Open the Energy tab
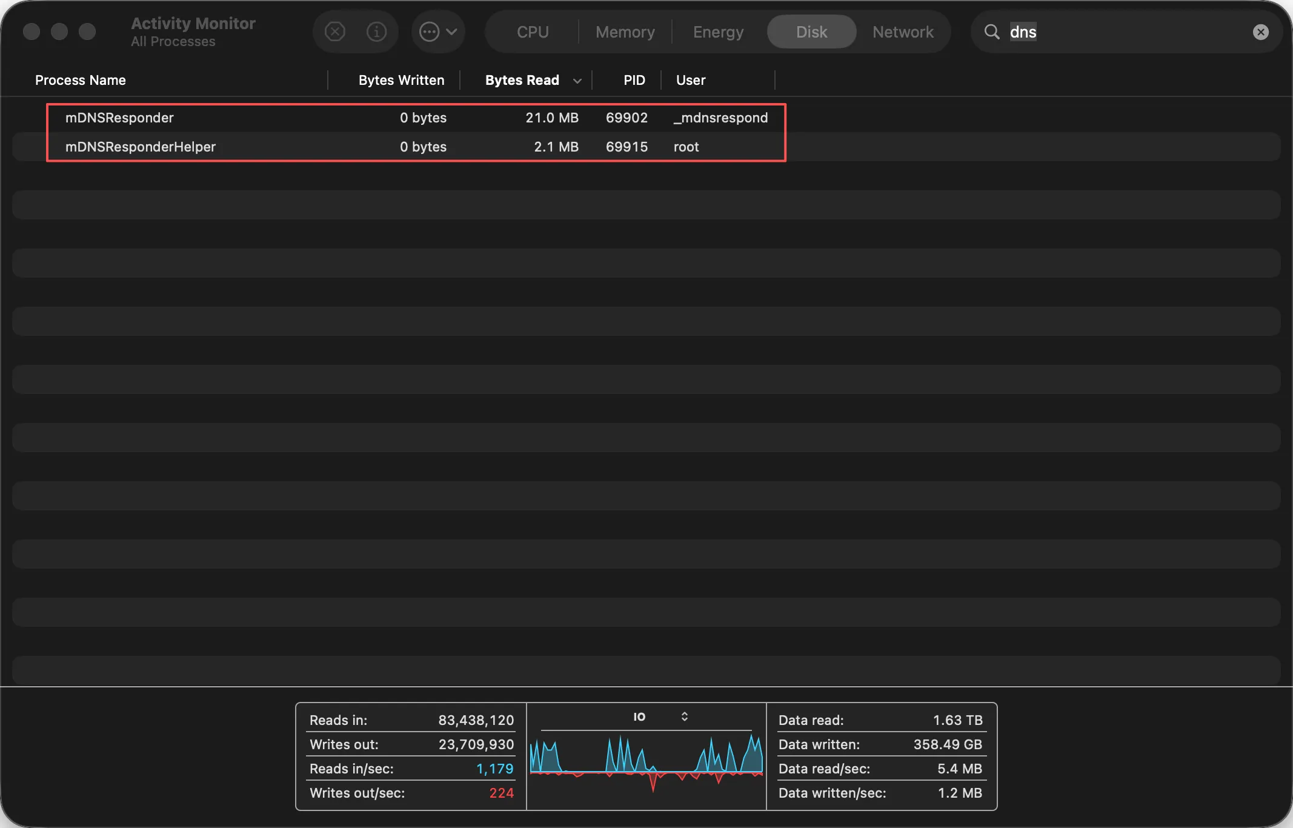 pos(718,32)
